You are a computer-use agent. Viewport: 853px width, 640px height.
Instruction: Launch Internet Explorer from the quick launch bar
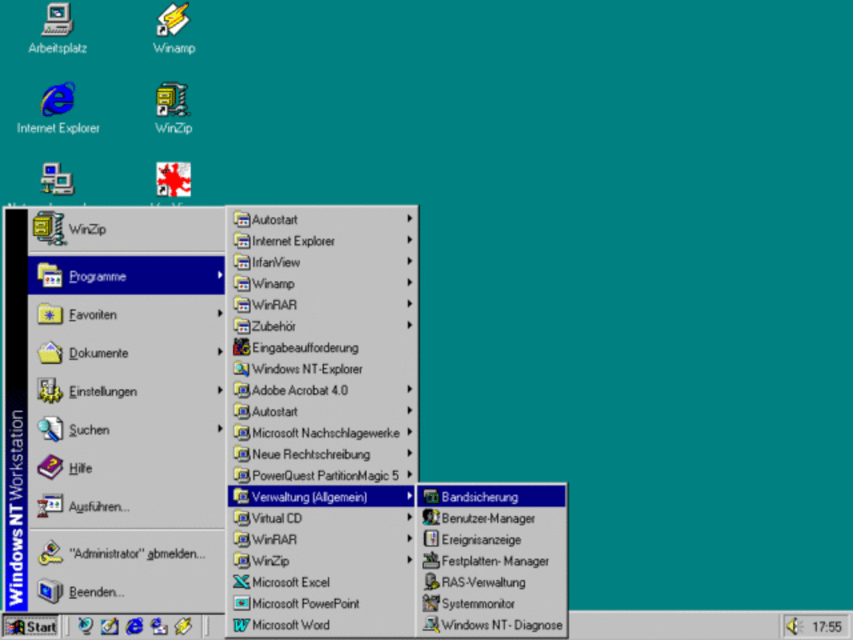click(x=134, y=626)
